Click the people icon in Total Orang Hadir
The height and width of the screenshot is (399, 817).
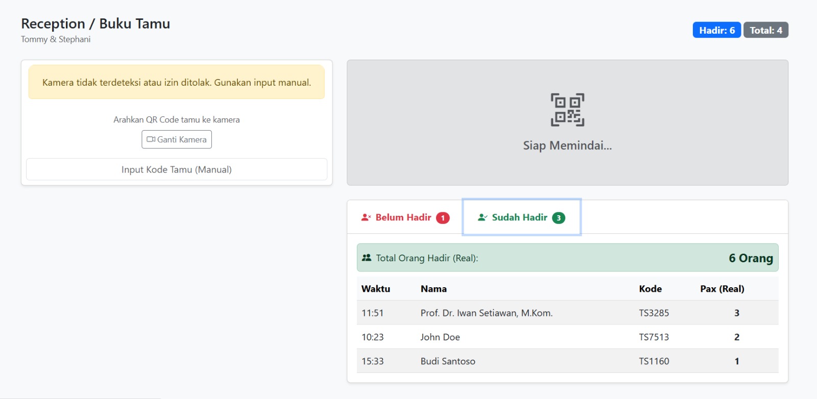[x=367, y=258]
